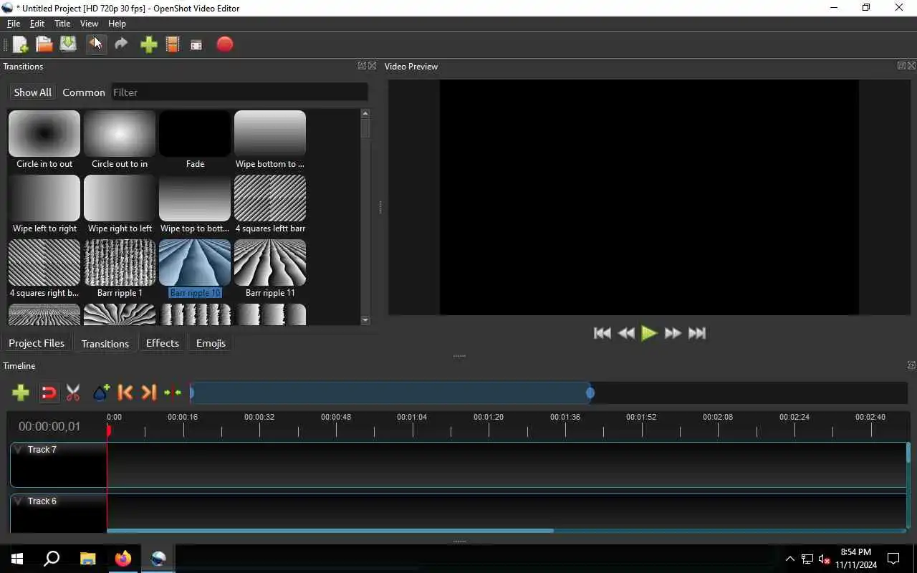Click red Export Video button
Screen dimensions: 917x573
pyautogui.click(x=225, y=44)
